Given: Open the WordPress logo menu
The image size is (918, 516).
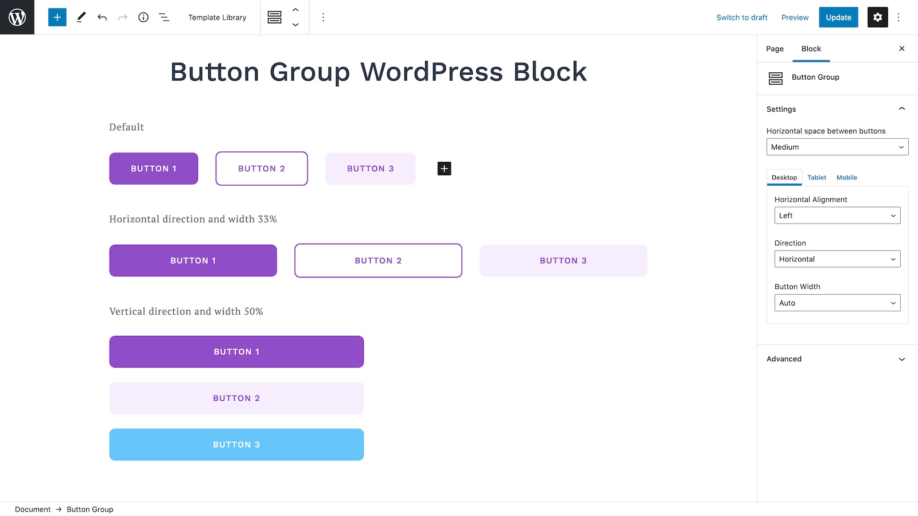Looking at the screenshot, I should 17,17.
